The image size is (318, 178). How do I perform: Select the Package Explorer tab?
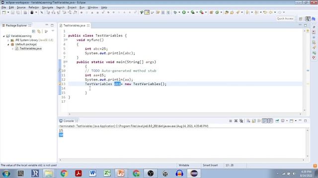pos(16,25)
